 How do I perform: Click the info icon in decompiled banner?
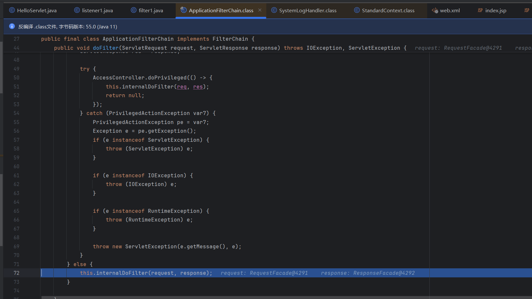(x=12, y=26)
